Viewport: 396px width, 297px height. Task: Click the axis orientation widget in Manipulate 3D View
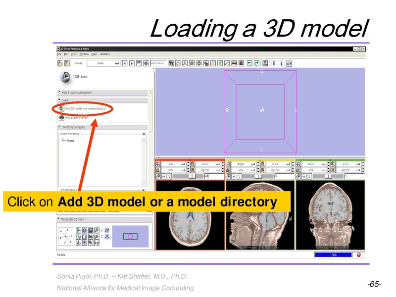(x=66, y=237)
